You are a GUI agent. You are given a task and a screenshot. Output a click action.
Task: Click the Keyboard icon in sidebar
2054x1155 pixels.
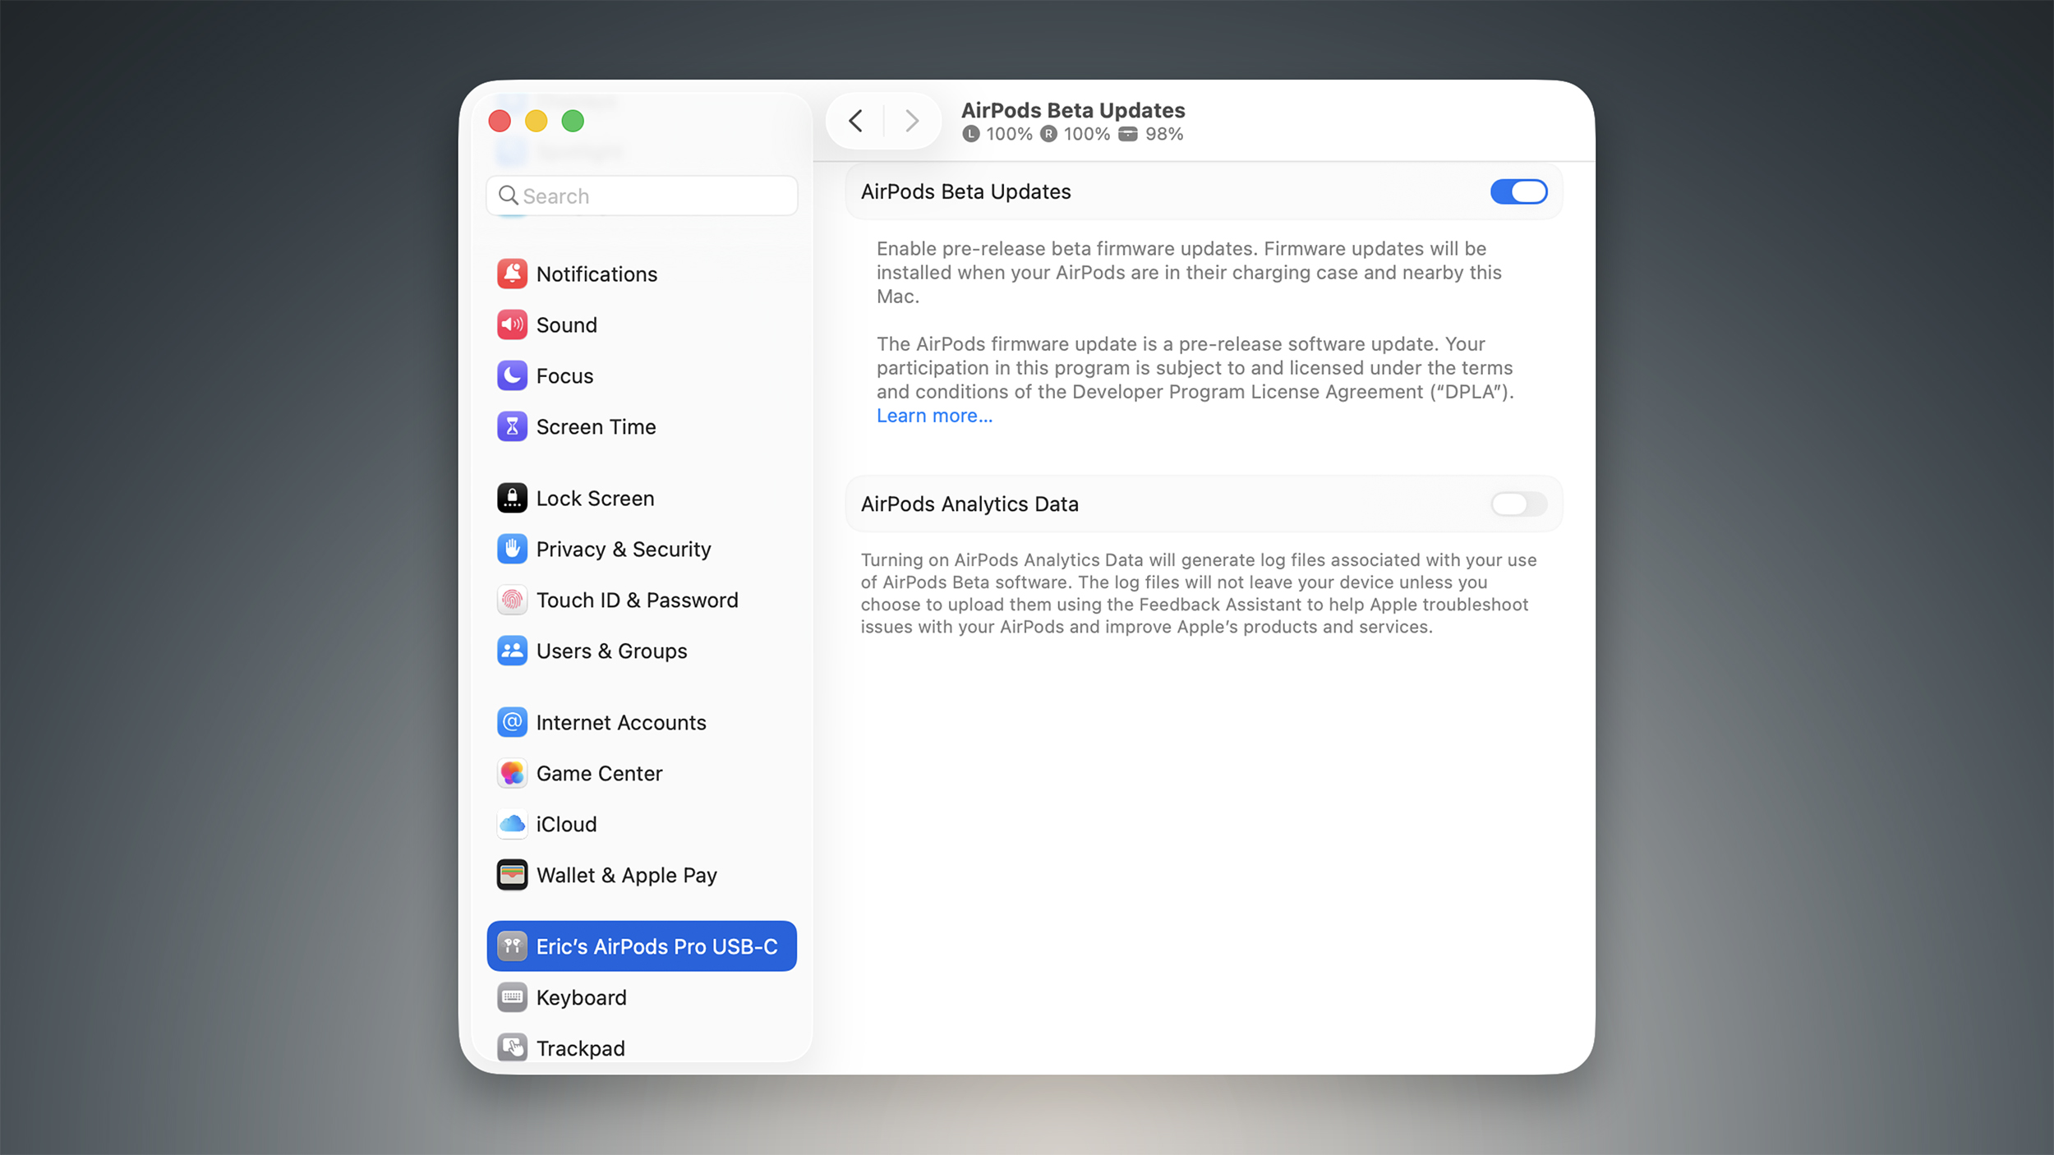coord(512,997)
